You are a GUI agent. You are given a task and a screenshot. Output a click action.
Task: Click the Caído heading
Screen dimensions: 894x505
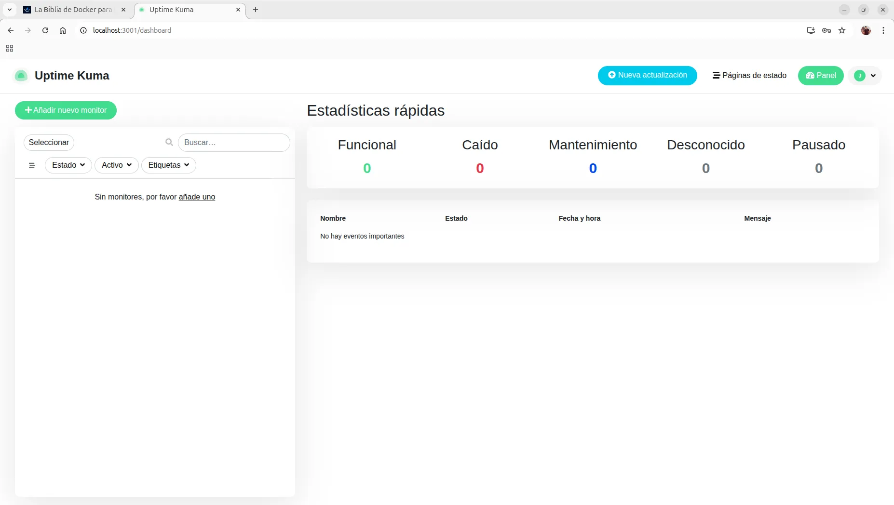[x=480, y=145]
